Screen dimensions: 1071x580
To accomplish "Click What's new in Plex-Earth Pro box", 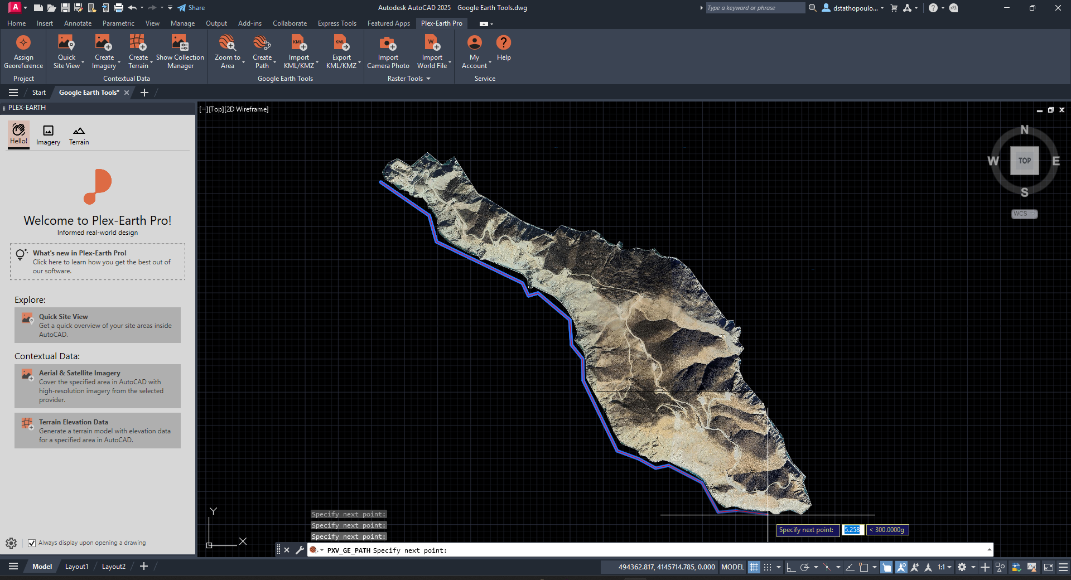I will click(x=98, y=262).
